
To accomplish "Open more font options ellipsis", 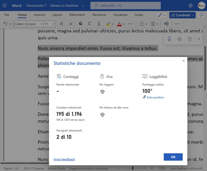I will pyautogui.click(x=130, y=24).
